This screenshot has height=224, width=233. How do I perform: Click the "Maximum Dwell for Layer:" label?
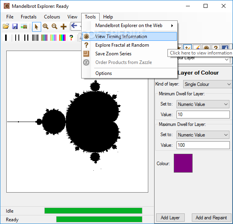pos(182,124)
